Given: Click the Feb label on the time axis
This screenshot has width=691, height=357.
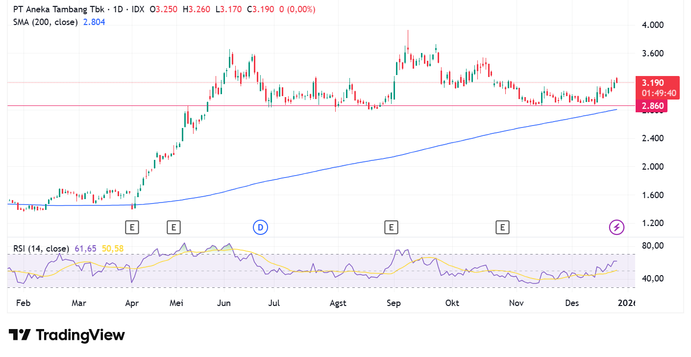Looking at the screenshot, I should pyautogui.click(x=23, y=303).
